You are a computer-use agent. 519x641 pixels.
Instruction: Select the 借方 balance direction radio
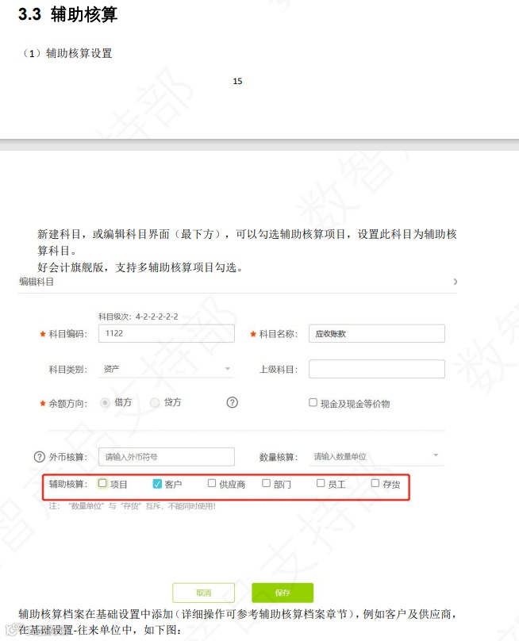pyautogui.click(x=105, y=403)
